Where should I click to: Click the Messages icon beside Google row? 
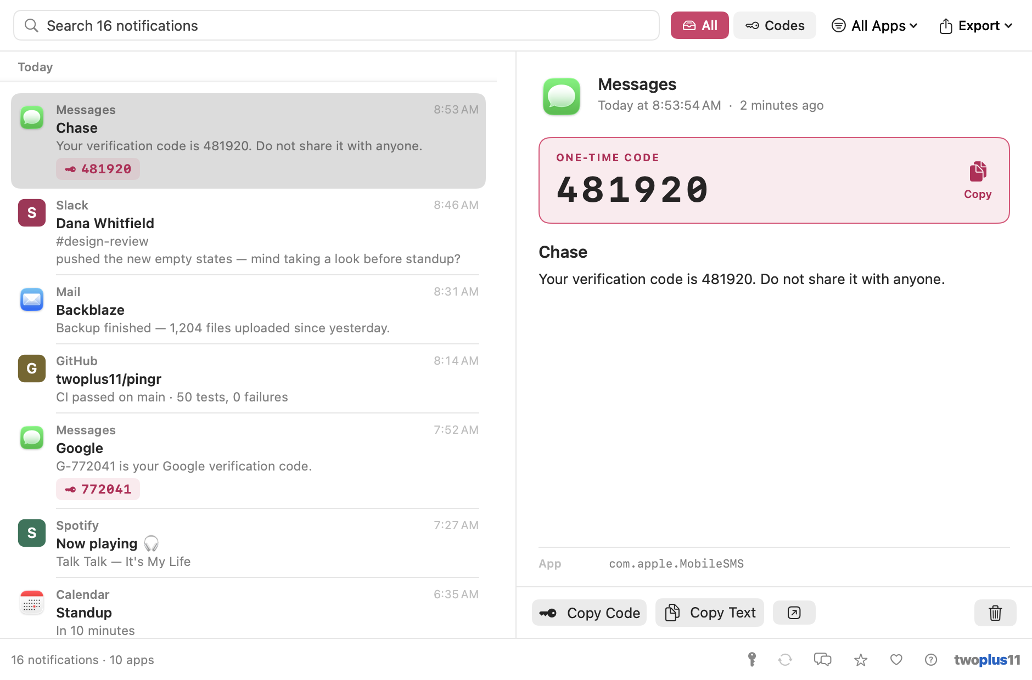32,438
